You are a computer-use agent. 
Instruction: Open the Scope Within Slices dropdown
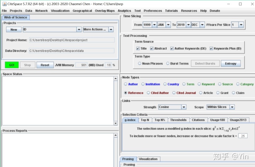coord(232,107)
